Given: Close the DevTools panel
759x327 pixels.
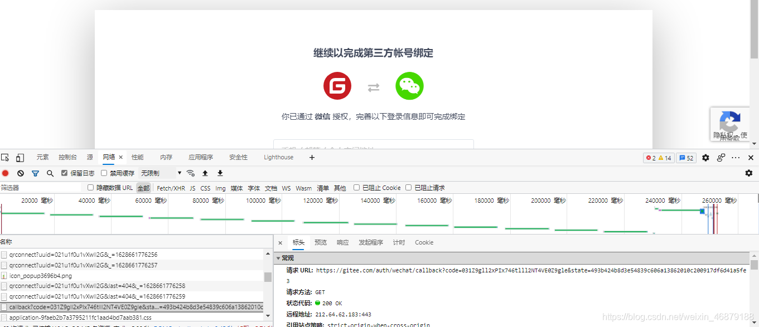Looking at the screenshot, I should coord(751,158).
